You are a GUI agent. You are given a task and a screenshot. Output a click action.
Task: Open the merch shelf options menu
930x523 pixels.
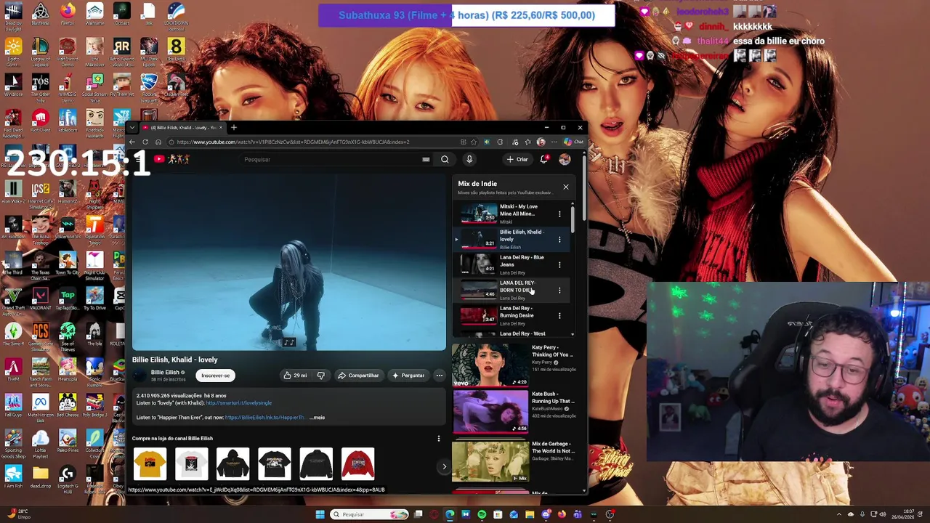(438, 438)
